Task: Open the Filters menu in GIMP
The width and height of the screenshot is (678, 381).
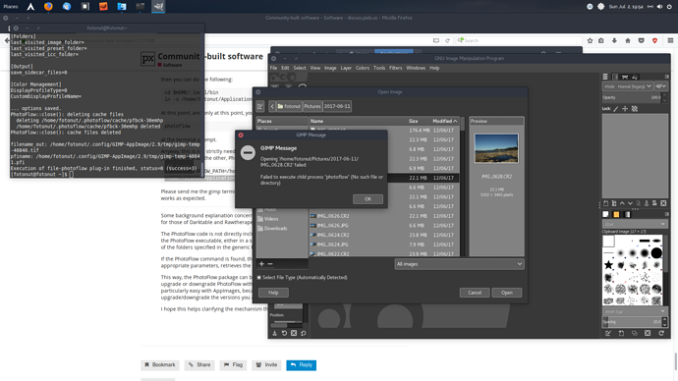Action: [x=395, y=68]
